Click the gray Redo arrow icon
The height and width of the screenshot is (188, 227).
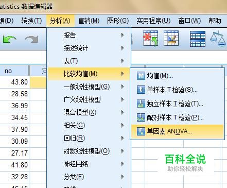[x=31, y=39]
